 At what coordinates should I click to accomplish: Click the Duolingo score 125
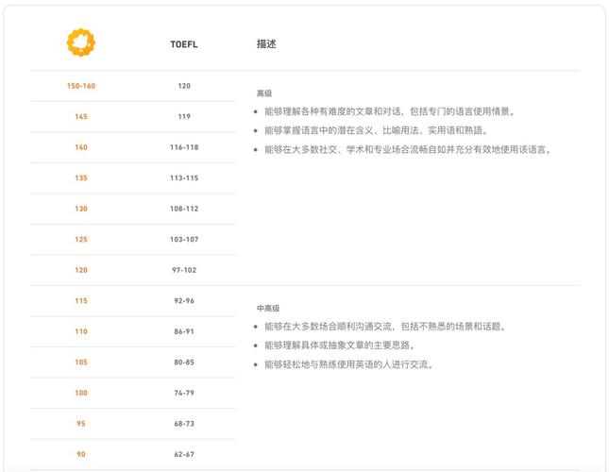point(81,239)
